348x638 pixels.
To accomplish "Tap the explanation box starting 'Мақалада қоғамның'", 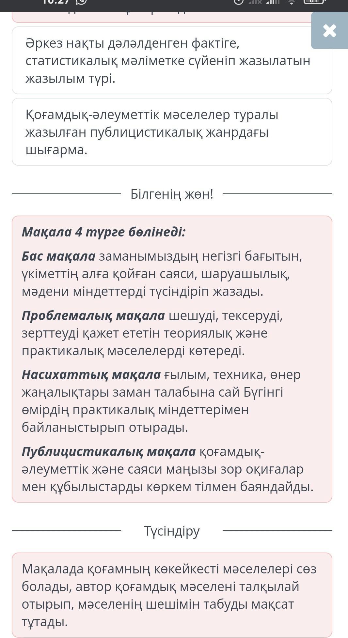I will click(172, 595).
